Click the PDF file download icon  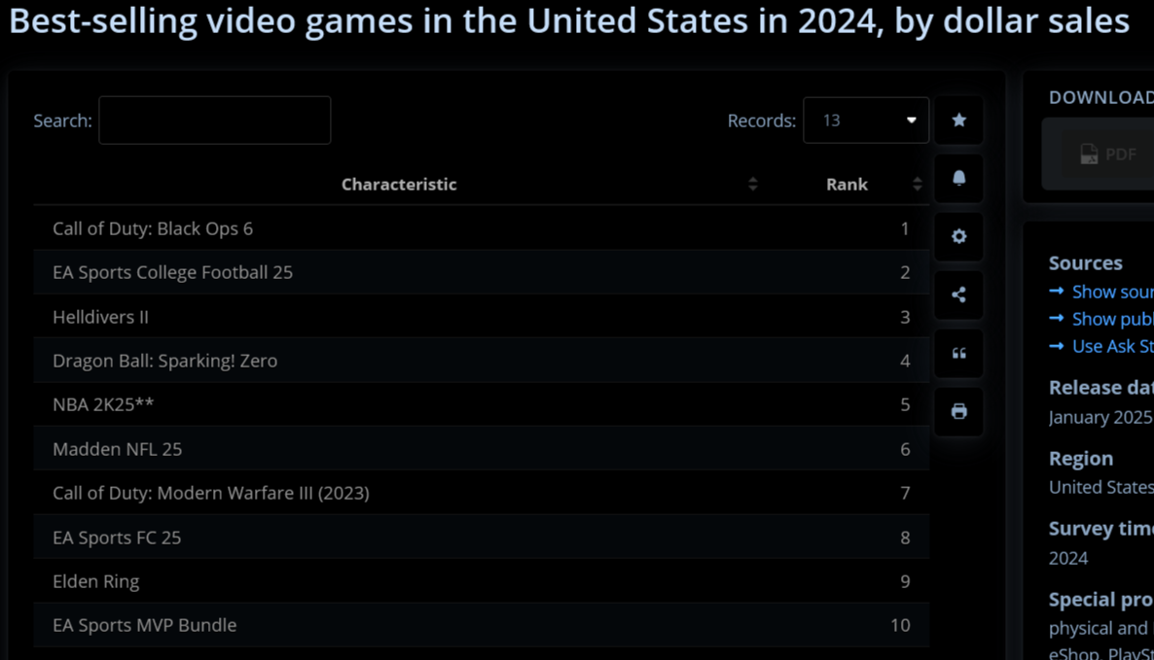coord(1089,155)
